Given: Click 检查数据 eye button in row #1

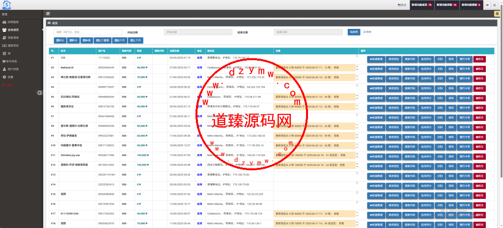Looking at the screenshot, I should [x=376, y=59].
